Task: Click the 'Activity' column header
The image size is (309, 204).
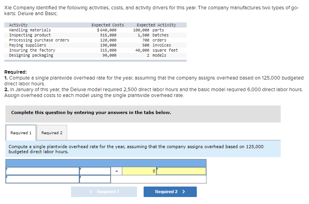Action: pos(18,25)
